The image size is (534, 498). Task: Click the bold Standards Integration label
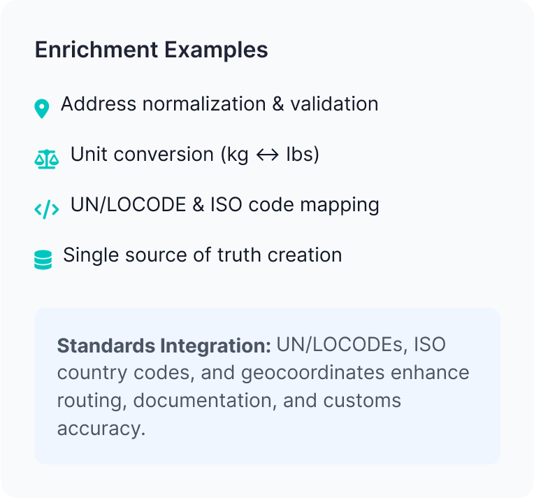164,346
